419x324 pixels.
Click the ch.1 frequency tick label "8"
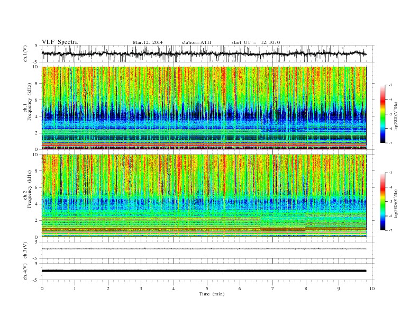click(37, 84)
